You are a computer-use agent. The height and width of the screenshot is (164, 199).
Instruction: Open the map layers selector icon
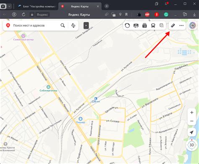point(162,26)
